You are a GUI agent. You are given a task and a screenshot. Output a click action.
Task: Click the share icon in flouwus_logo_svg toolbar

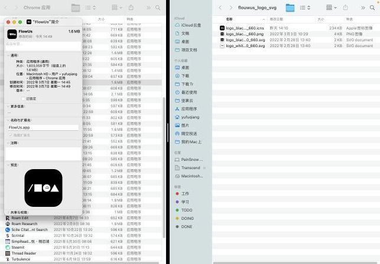(x=346, y=8)
